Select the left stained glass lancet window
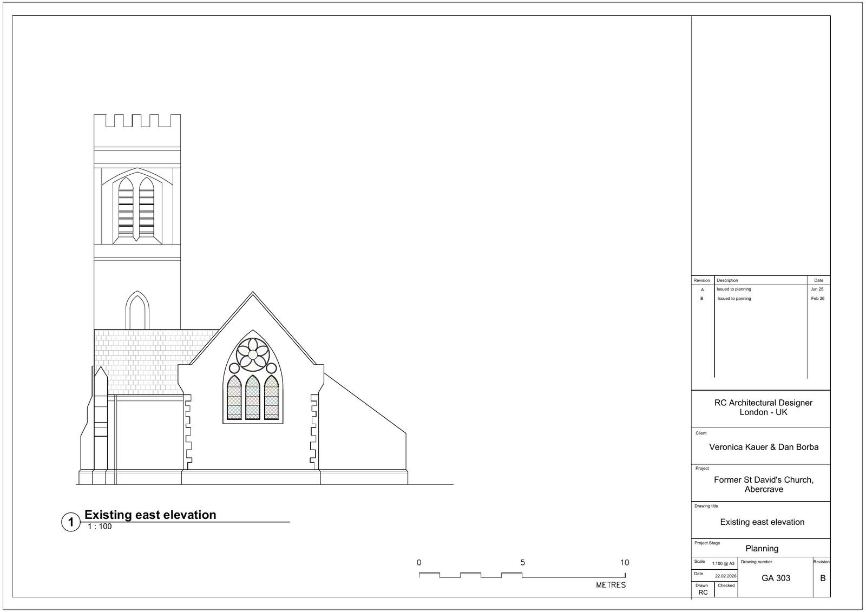 coord(234,398)
